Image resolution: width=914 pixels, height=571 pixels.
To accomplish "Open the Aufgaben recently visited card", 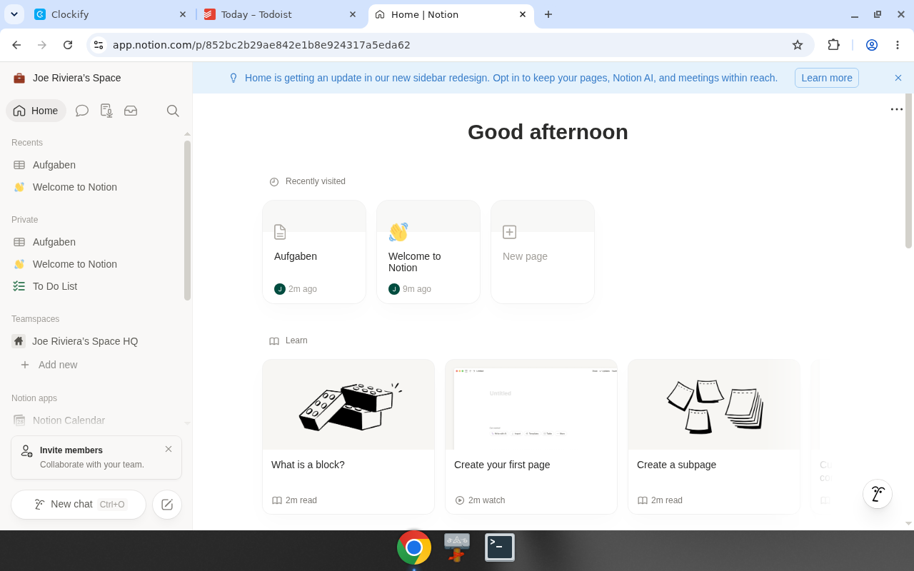I will [x=314, y=252].
